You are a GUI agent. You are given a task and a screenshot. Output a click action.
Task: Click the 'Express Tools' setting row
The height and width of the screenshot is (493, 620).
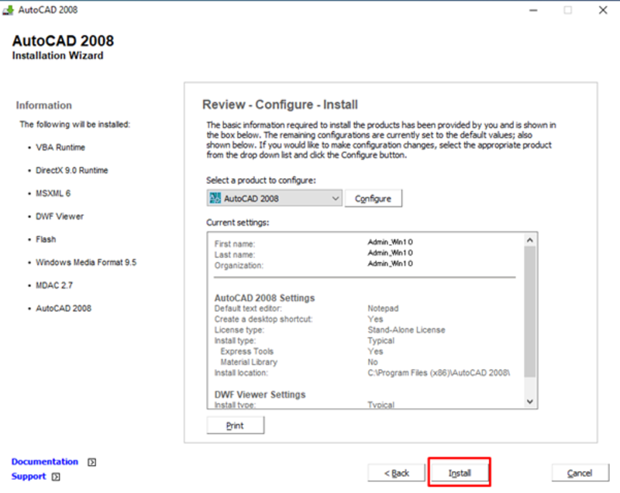pos(247,351)
